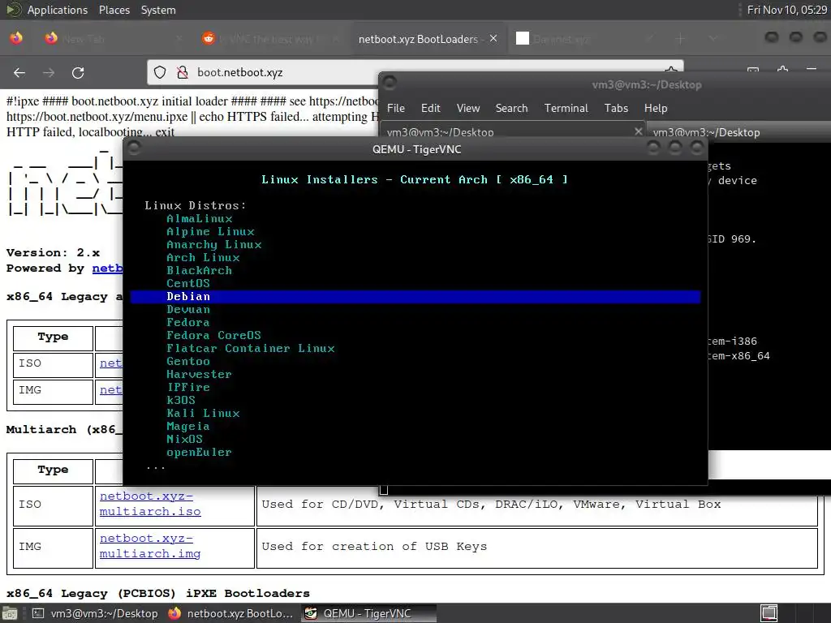Open the netboot.xyz-multiarch.img link
831x623 pixels.
(150, 546)
